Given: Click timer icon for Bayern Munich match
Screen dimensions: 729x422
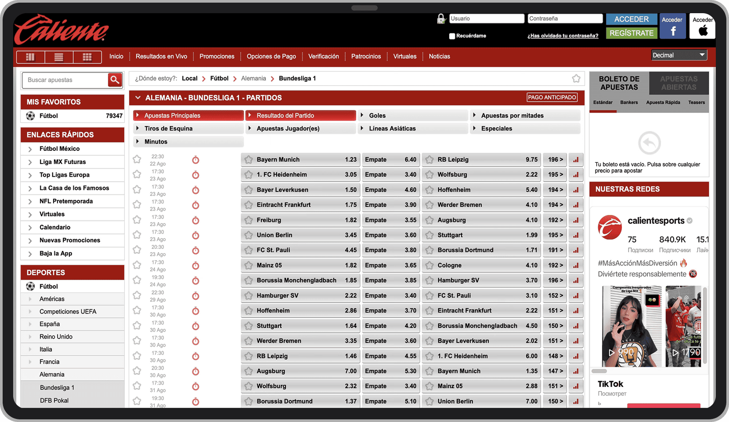Looking at the screenshot, I should (x=195, y=160).
